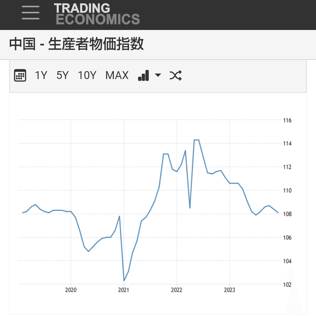Click the 2021 low point on the chart
The height and width of the screenshot is (316, 316).
click(124, 281)
